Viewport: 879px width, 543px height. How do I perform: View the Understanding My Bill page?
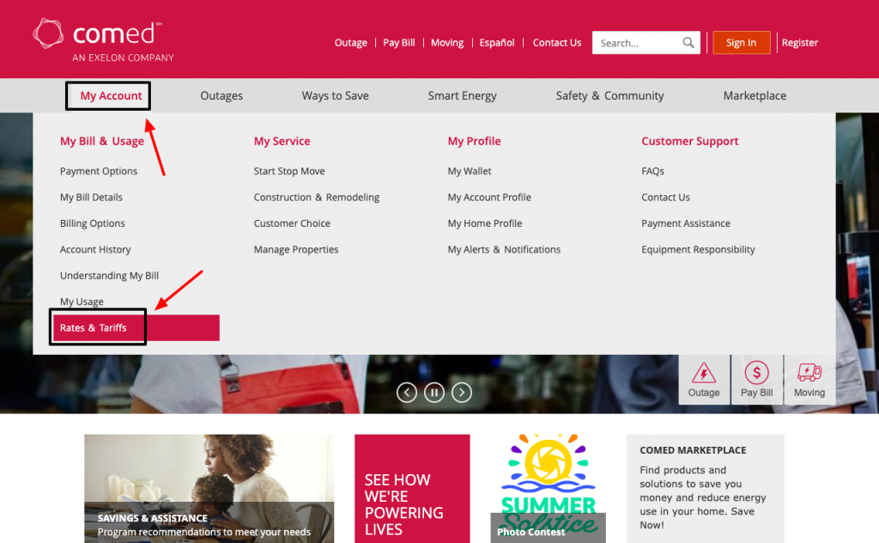pyautogui.click(x=109, y=275)
